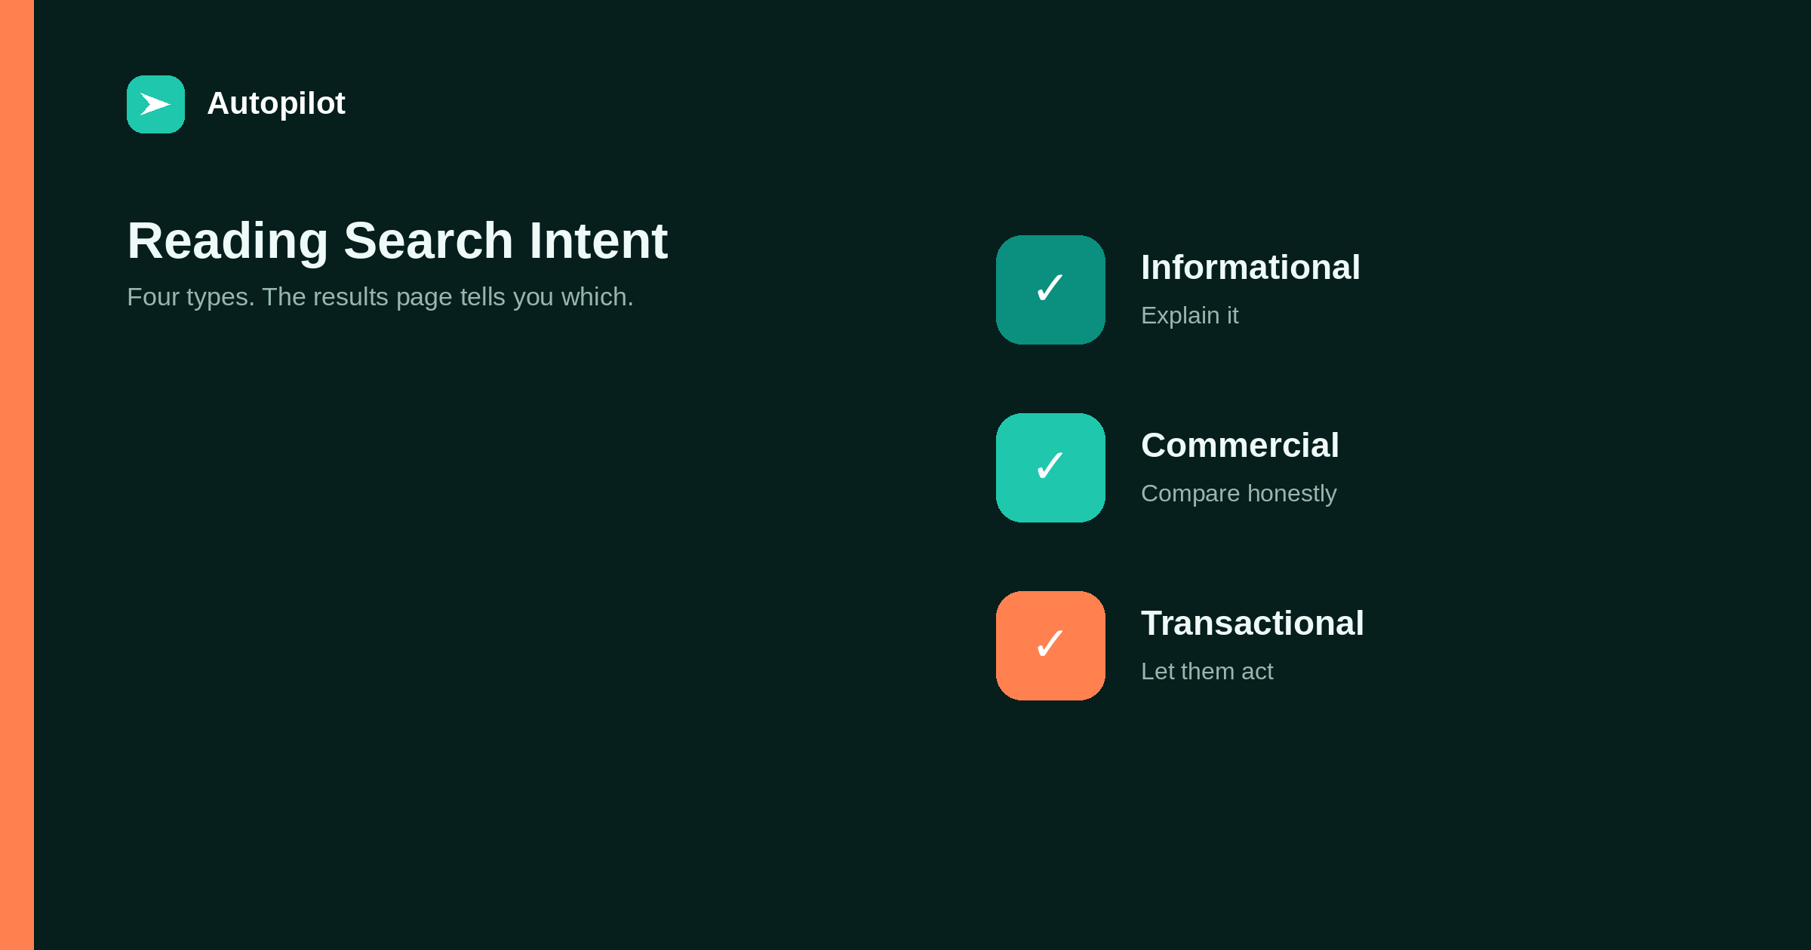Select the 'Reading Search Intent' heading

coord(398,241)
